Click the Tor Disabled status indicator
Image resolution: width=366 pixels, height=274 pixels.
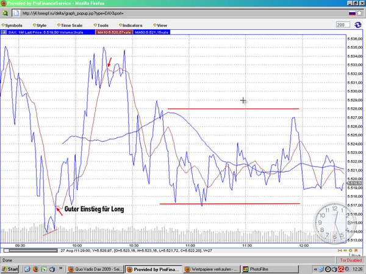click(351, 260)
